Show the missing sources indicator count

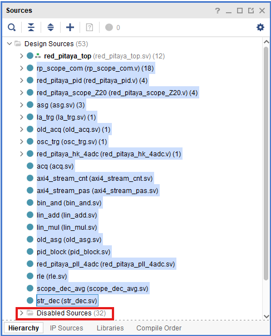pyautogui.click(x=112, y=27)
